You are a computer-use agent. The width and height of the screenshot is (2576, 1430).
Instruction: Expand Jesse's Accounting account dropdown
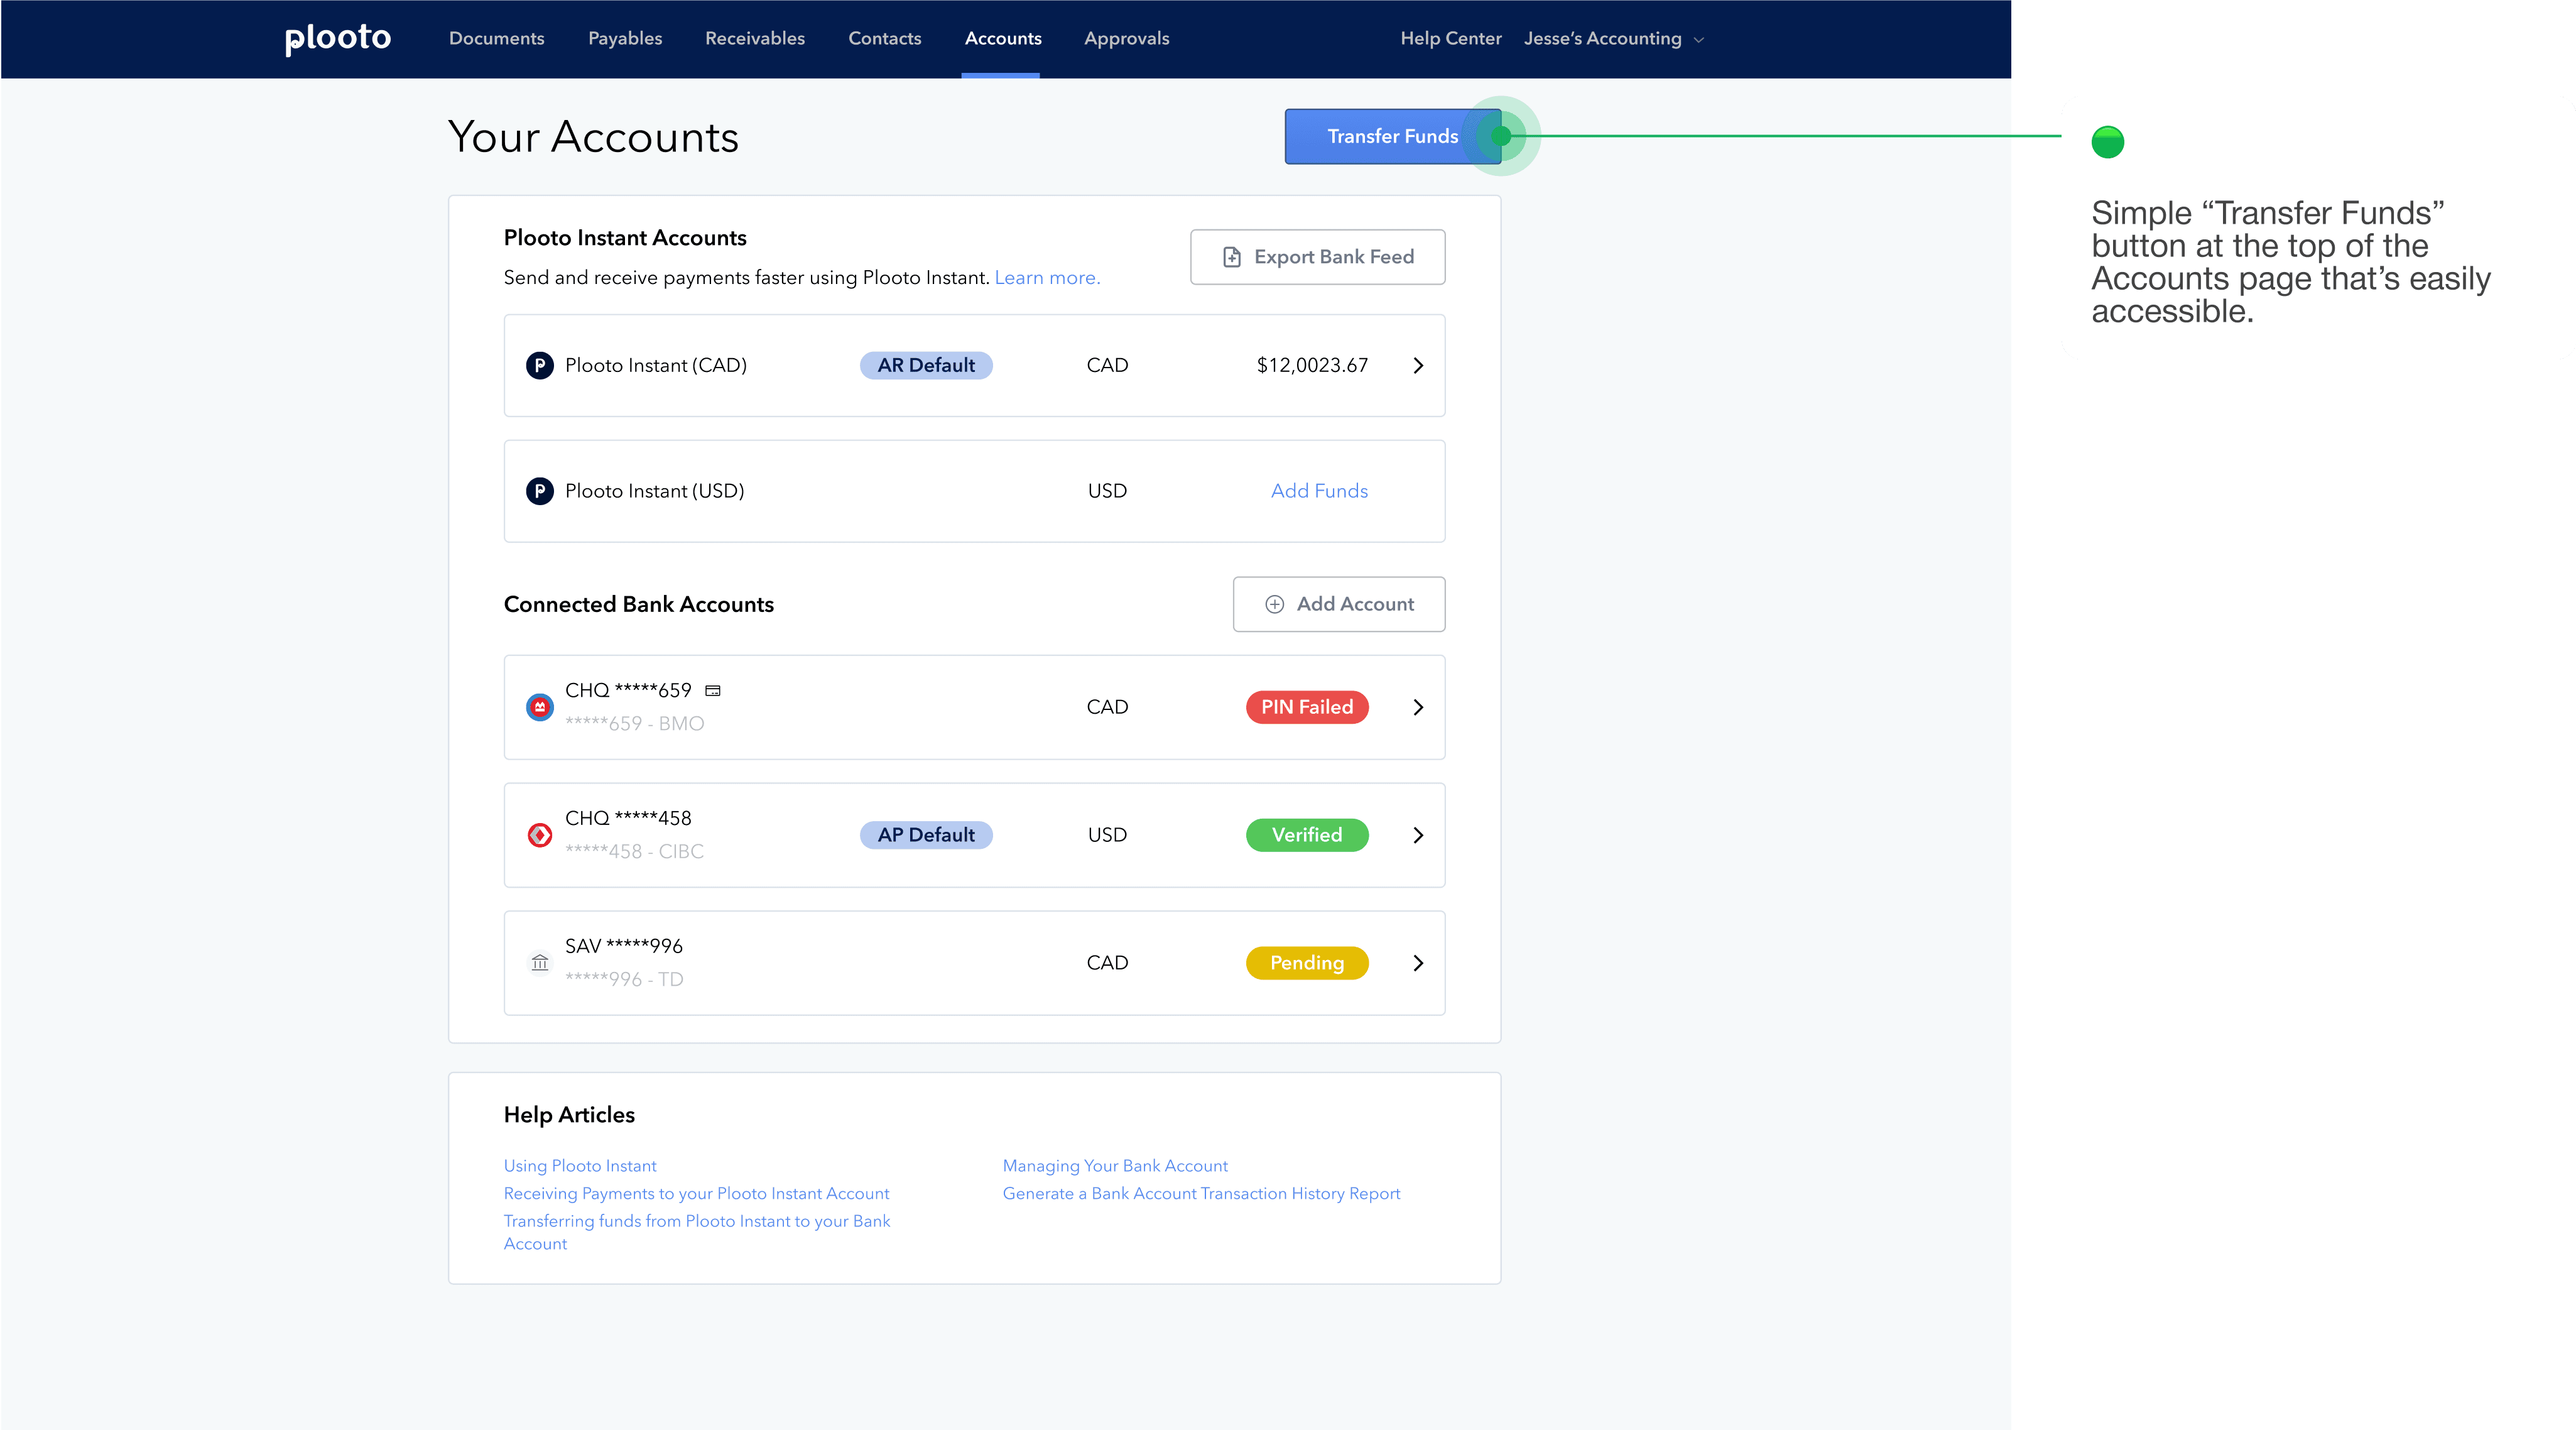(x=1612, y=39)
